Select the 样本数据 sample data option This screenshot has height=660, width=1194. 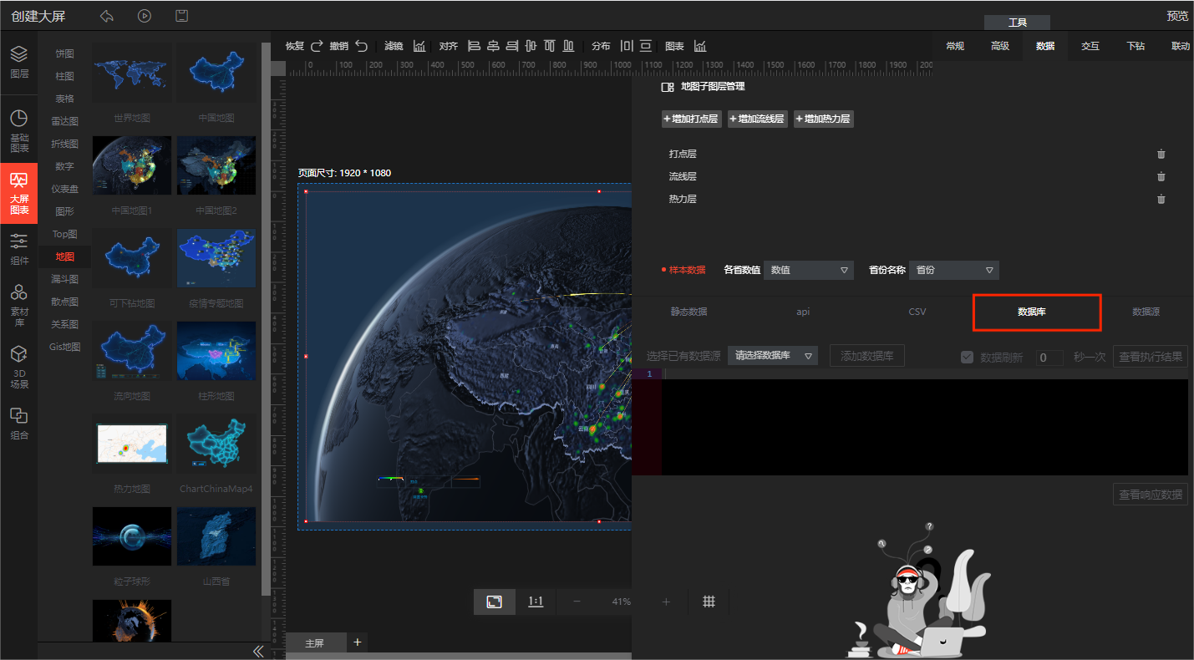click(683, 270)
